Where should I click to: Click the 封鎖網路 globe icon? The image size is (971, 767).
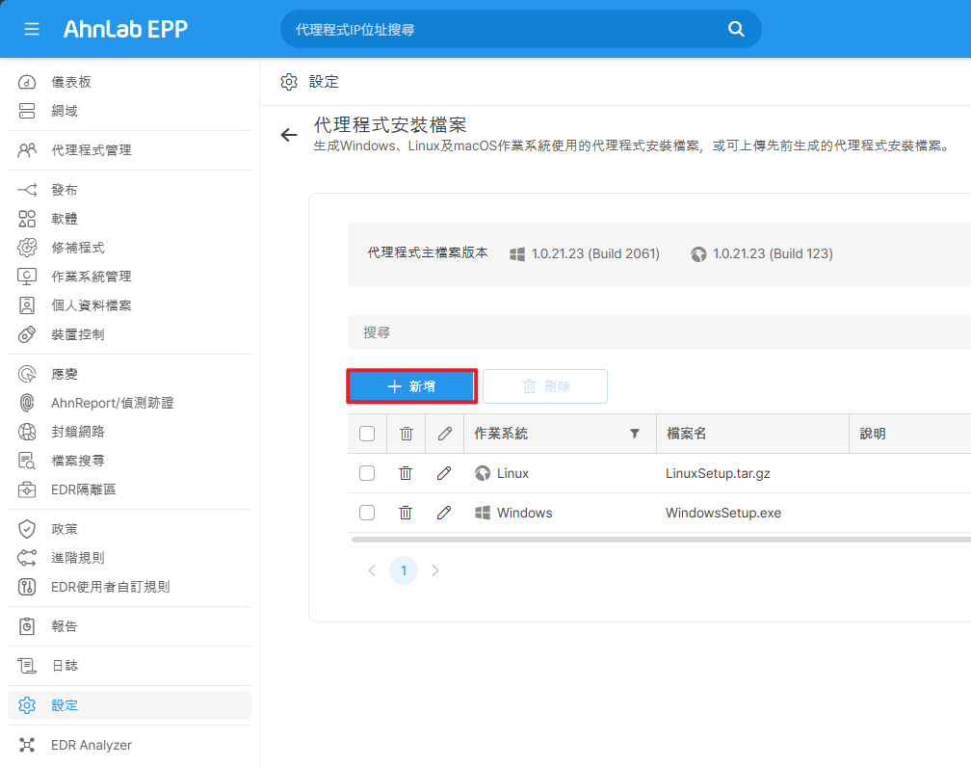tap(27, 432)
